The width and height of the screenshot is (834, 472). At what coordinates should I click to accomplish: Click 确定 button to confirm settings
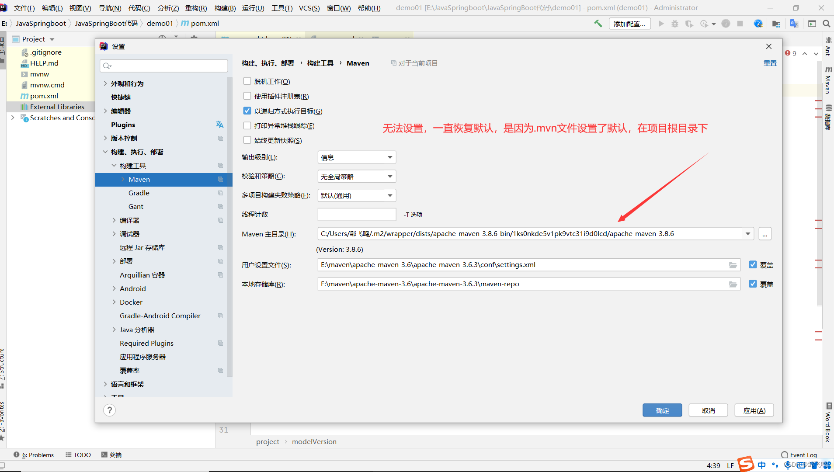click(x=662, y=410)
